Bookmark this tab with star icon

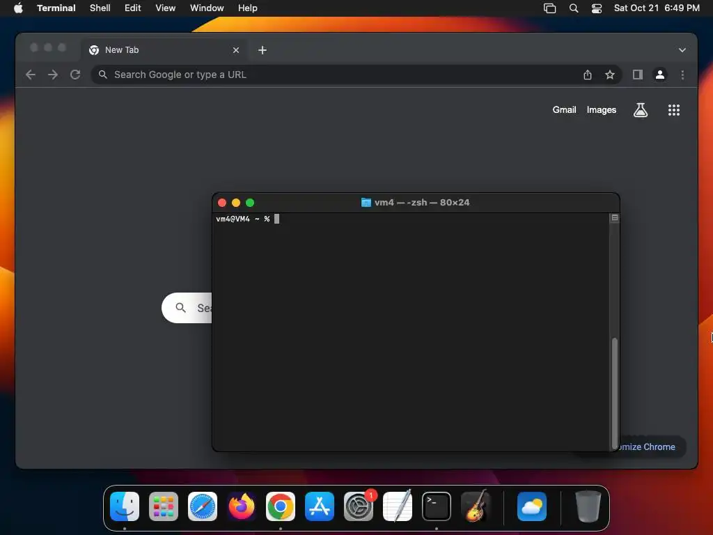click(610, 75)
